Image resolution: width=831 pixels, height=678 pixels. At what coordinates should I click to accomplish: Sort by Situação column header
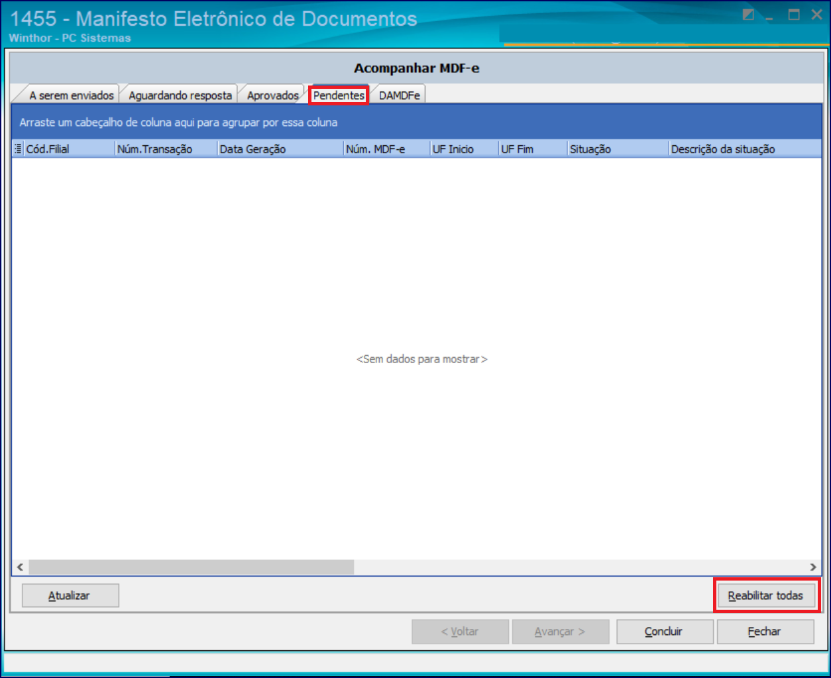coord(618,149)
